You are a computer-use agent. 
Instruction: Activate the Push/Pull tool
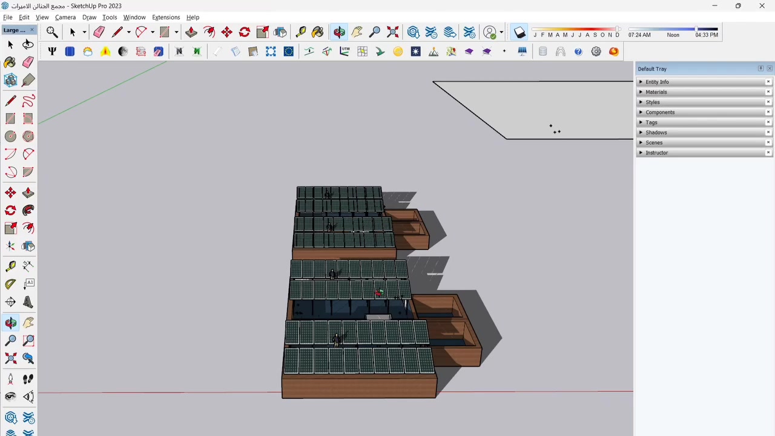[191, 32]
